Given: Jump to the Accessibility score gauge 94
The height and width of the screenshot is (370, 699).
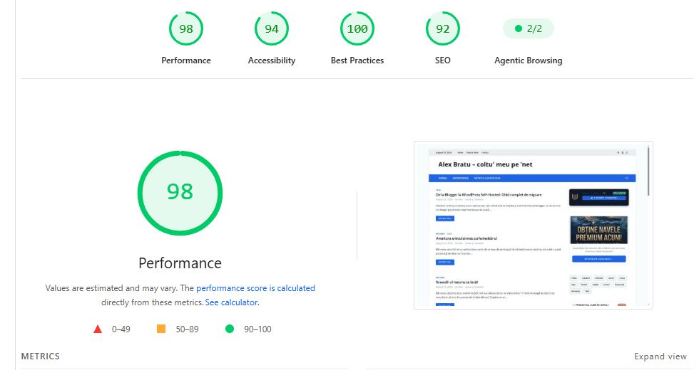Looking at the screenshot, I should click(272, 28).
